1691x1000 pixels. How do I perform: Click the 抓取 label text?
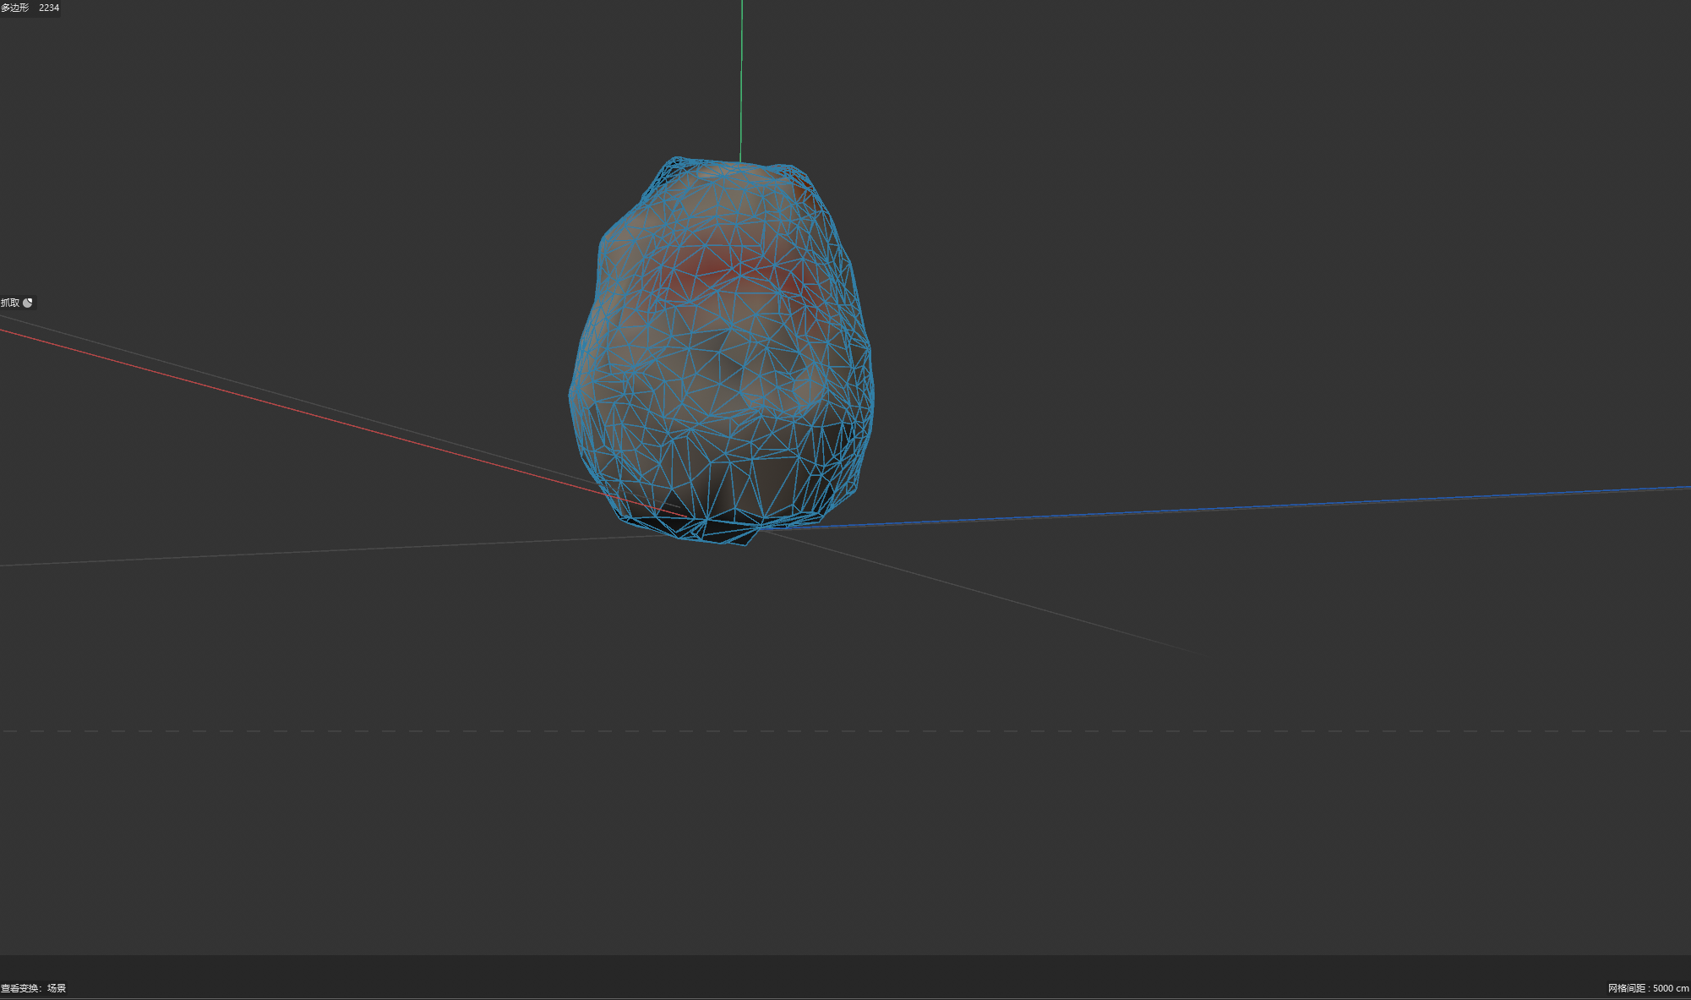click(x=10, y=303)
